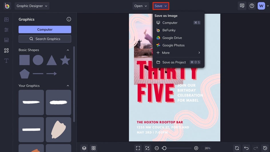This screenshot has width=270, height=152.
Task: Select the FIVE text on canvas
Action: point(156,94)
